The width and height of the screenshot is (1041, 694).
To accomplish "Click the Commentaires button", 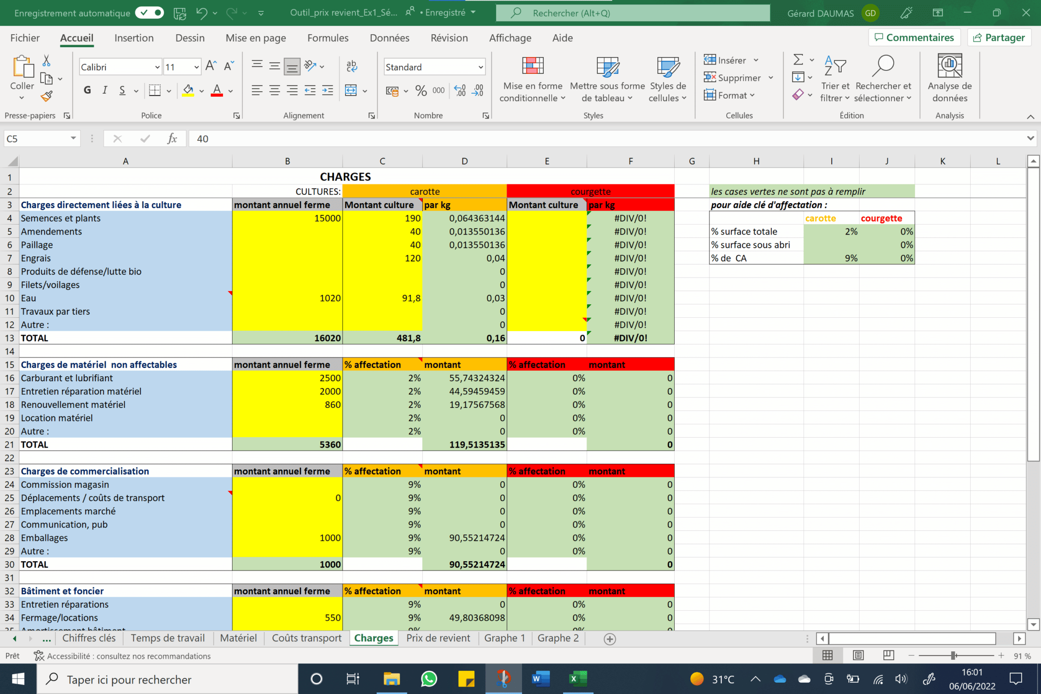I will tap(914, 38).
